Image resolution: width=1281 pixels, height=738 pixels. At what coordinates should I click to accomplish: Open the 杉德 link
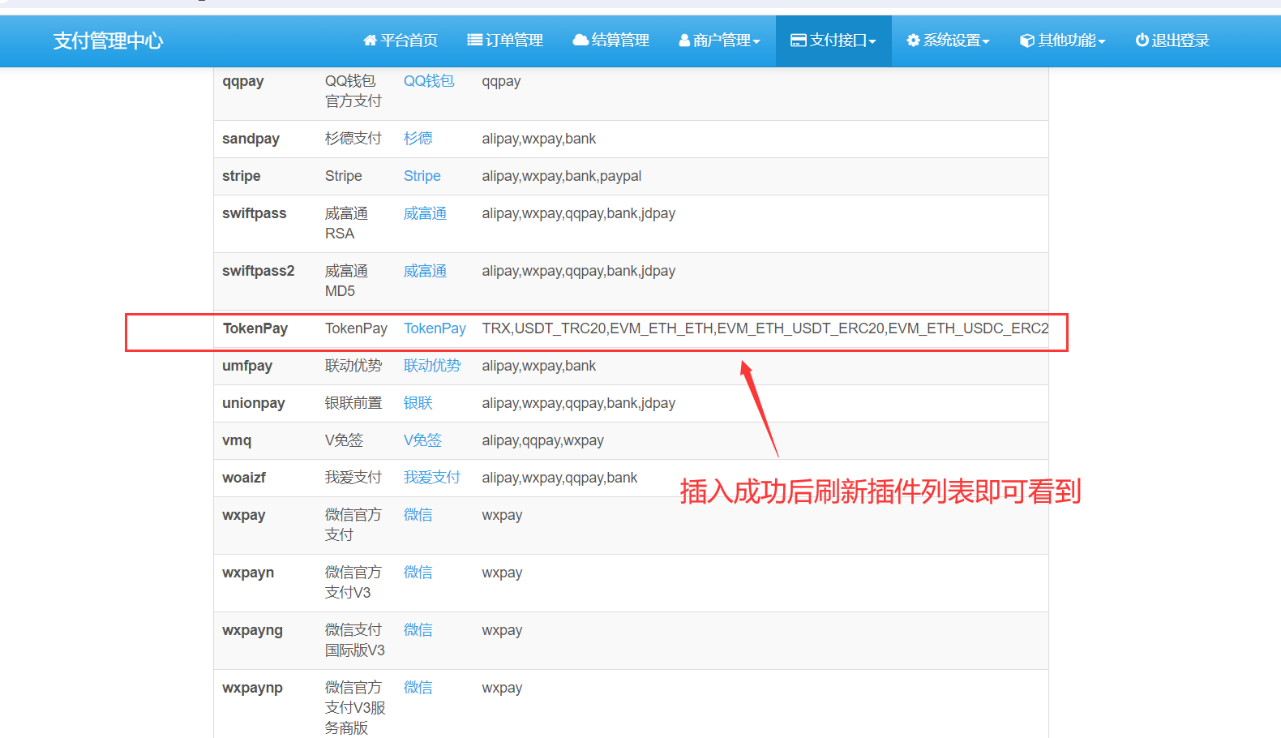[x=418, y=139]
